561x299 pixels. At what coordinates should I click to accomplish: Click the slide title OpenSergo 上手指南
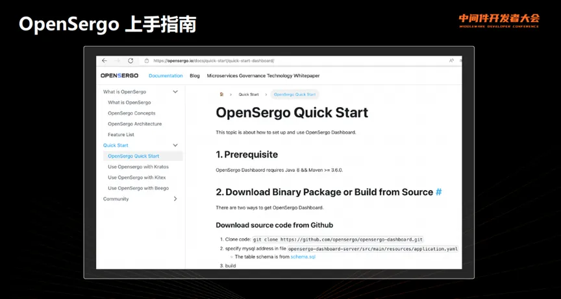pos(107,25)
